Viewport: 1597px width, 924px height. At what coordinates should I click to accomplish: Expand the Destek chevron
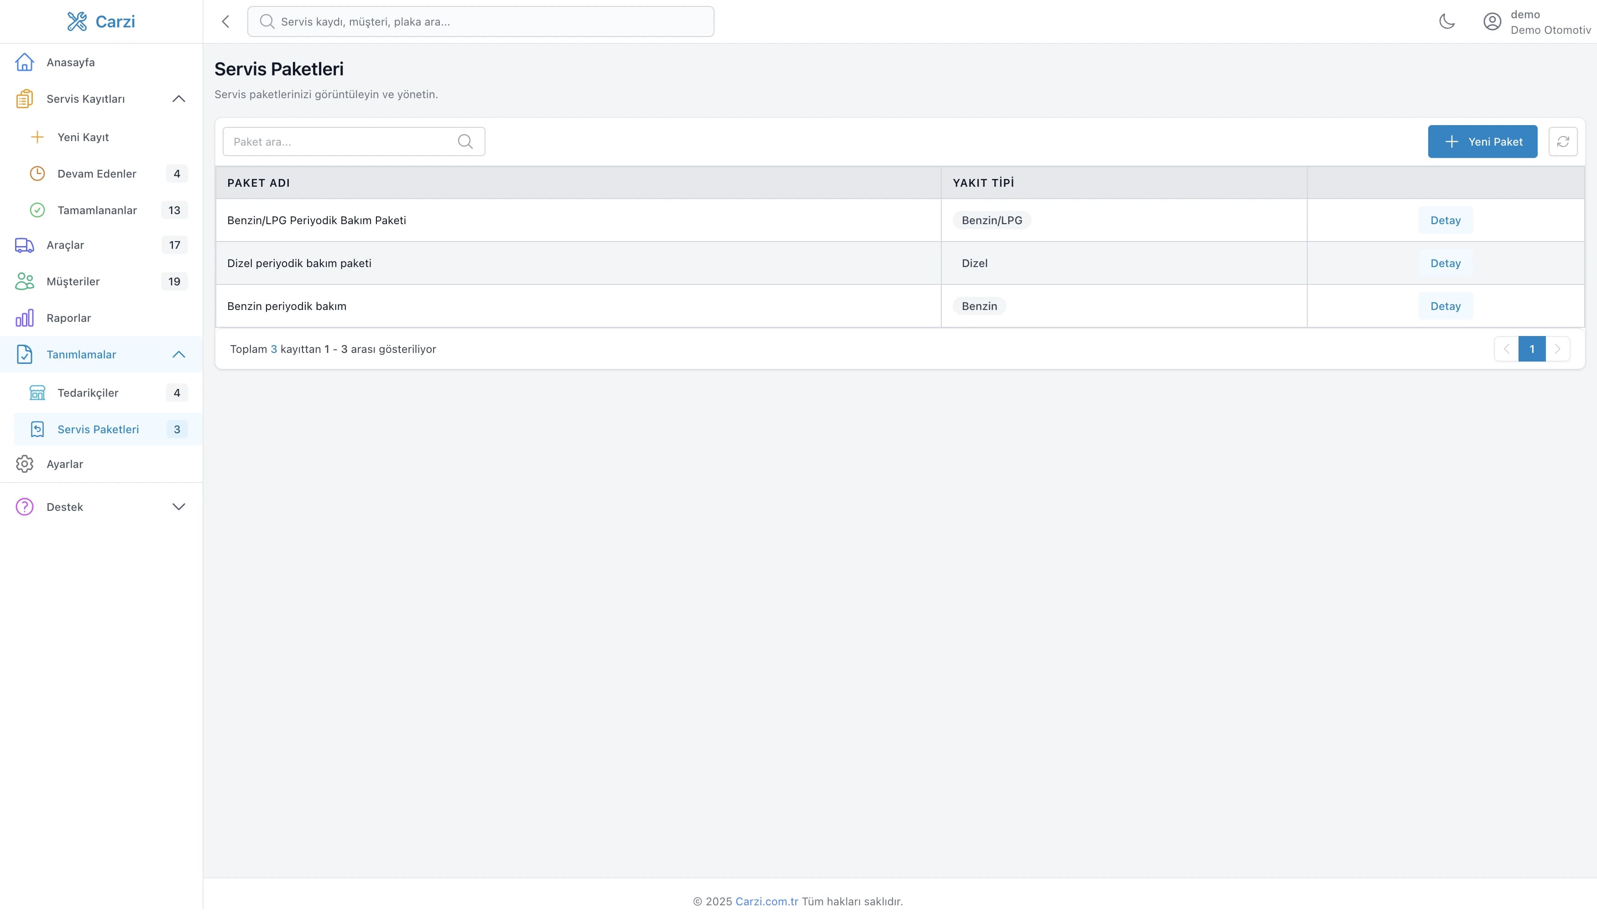click(x=179, y=507)
